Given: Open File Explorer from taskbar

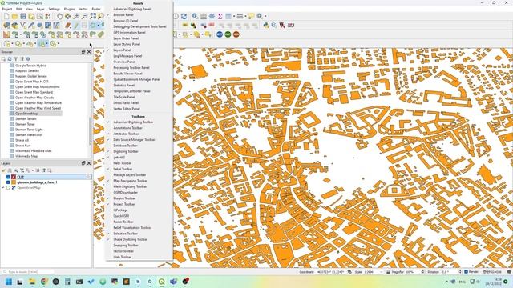Looking at the screenshot, I should (x=32, y=282).
